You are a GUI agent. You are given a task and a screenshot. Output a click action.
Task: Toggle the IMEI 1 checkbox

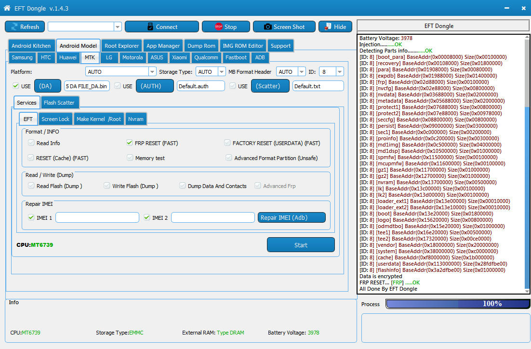point(31,217)
